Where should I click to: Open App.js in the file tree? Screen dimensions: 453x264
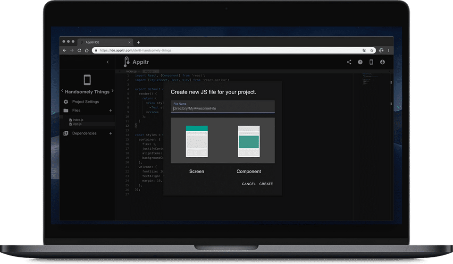pyautogui.click(x=77, y=124)
